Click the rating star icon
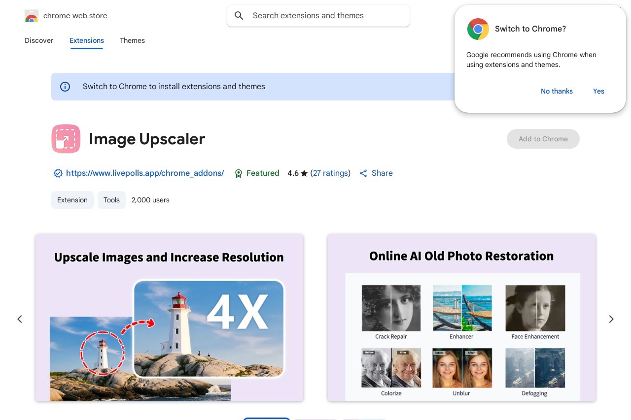Image resolution: width=631 pixels, height=420 pixels. tap(304, 173)
